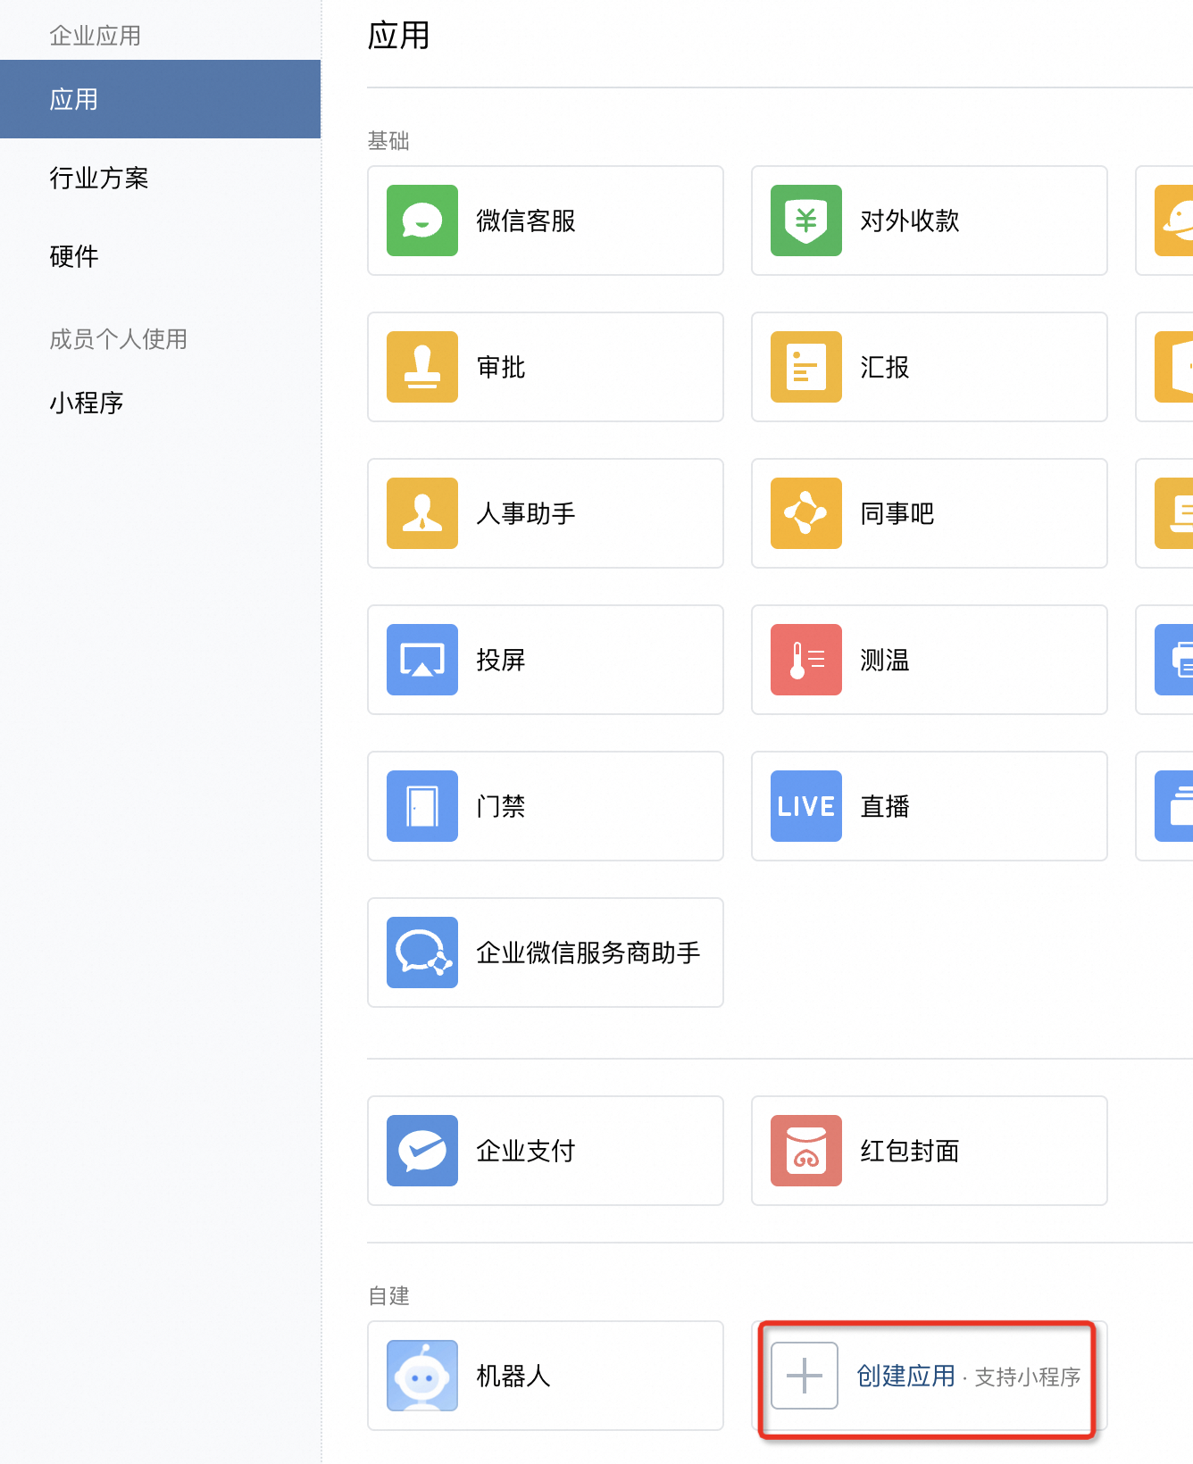Click the 对外收款 label

910,220
